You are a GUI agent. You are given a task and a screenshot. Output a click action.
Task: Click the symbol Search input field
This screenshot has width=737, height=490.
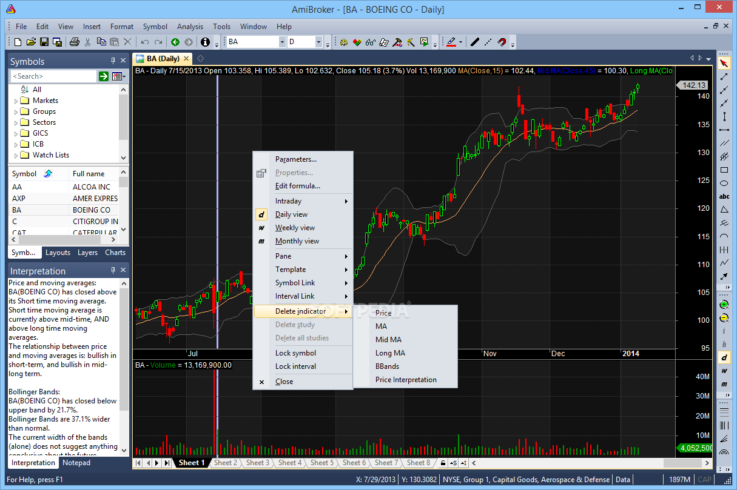click(x=54, y=76)
